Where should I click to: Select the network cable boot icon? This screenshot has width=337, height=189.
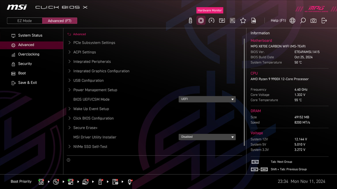click(x=130, y=182)
